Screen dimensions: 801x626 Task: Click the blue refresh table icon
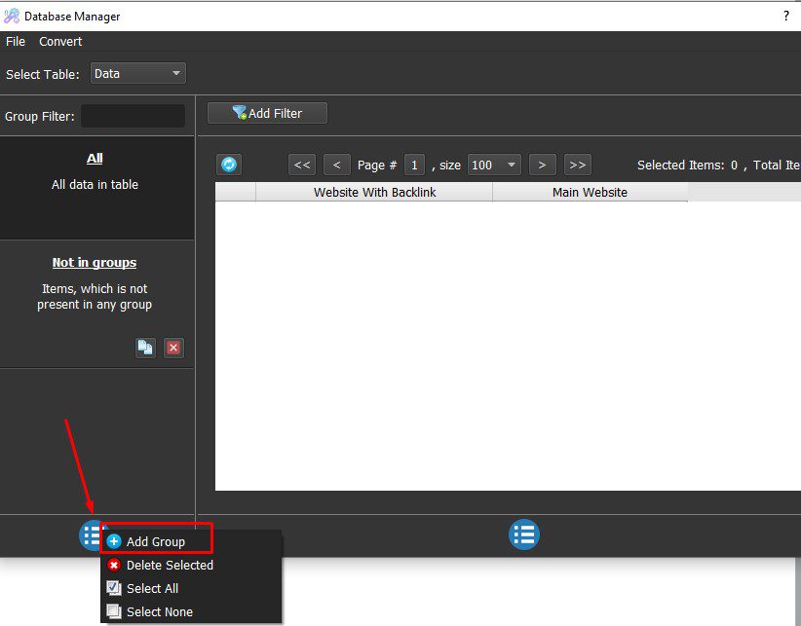pos(229,165)
